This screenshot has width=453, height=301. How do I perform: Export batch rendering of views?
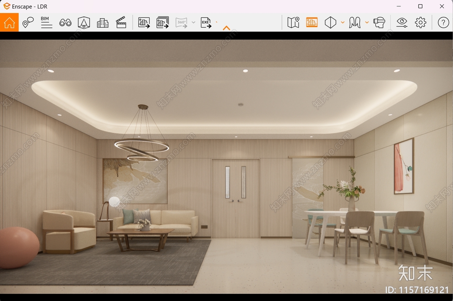[x=163, y=22]
